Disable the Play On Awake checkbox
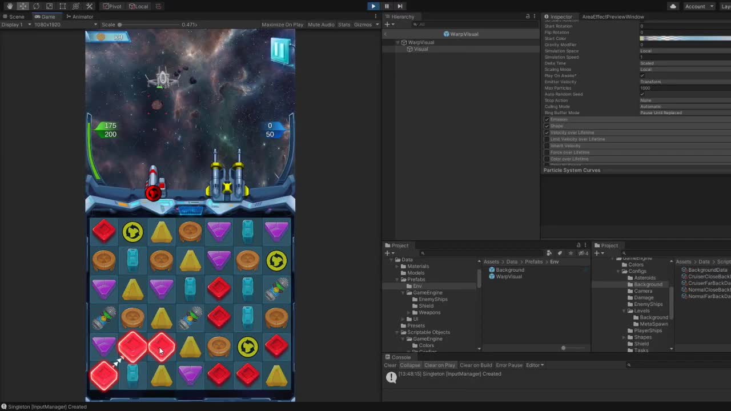Image resolution: width=731 pixels, height=411 pixels. (641, 75)
